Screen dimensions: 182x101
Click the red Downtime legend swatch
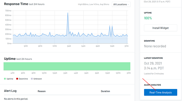coord(17,79)
